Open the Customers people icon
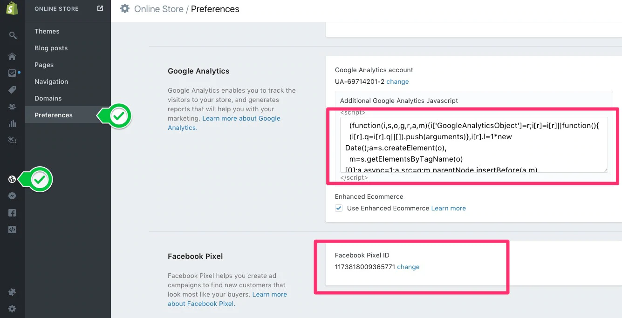The width and height of the screenshot is (622, 318). [12, 107]
